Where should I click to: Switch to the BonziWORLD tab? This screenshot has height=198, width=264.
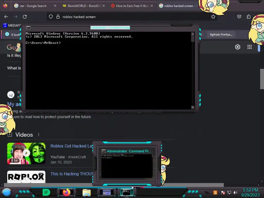coord(84,6)
